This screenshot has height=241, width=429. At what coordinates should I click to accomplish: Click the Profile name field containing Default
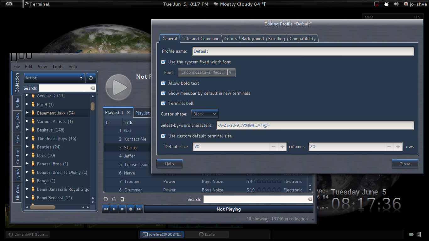(x=303, y=51)
